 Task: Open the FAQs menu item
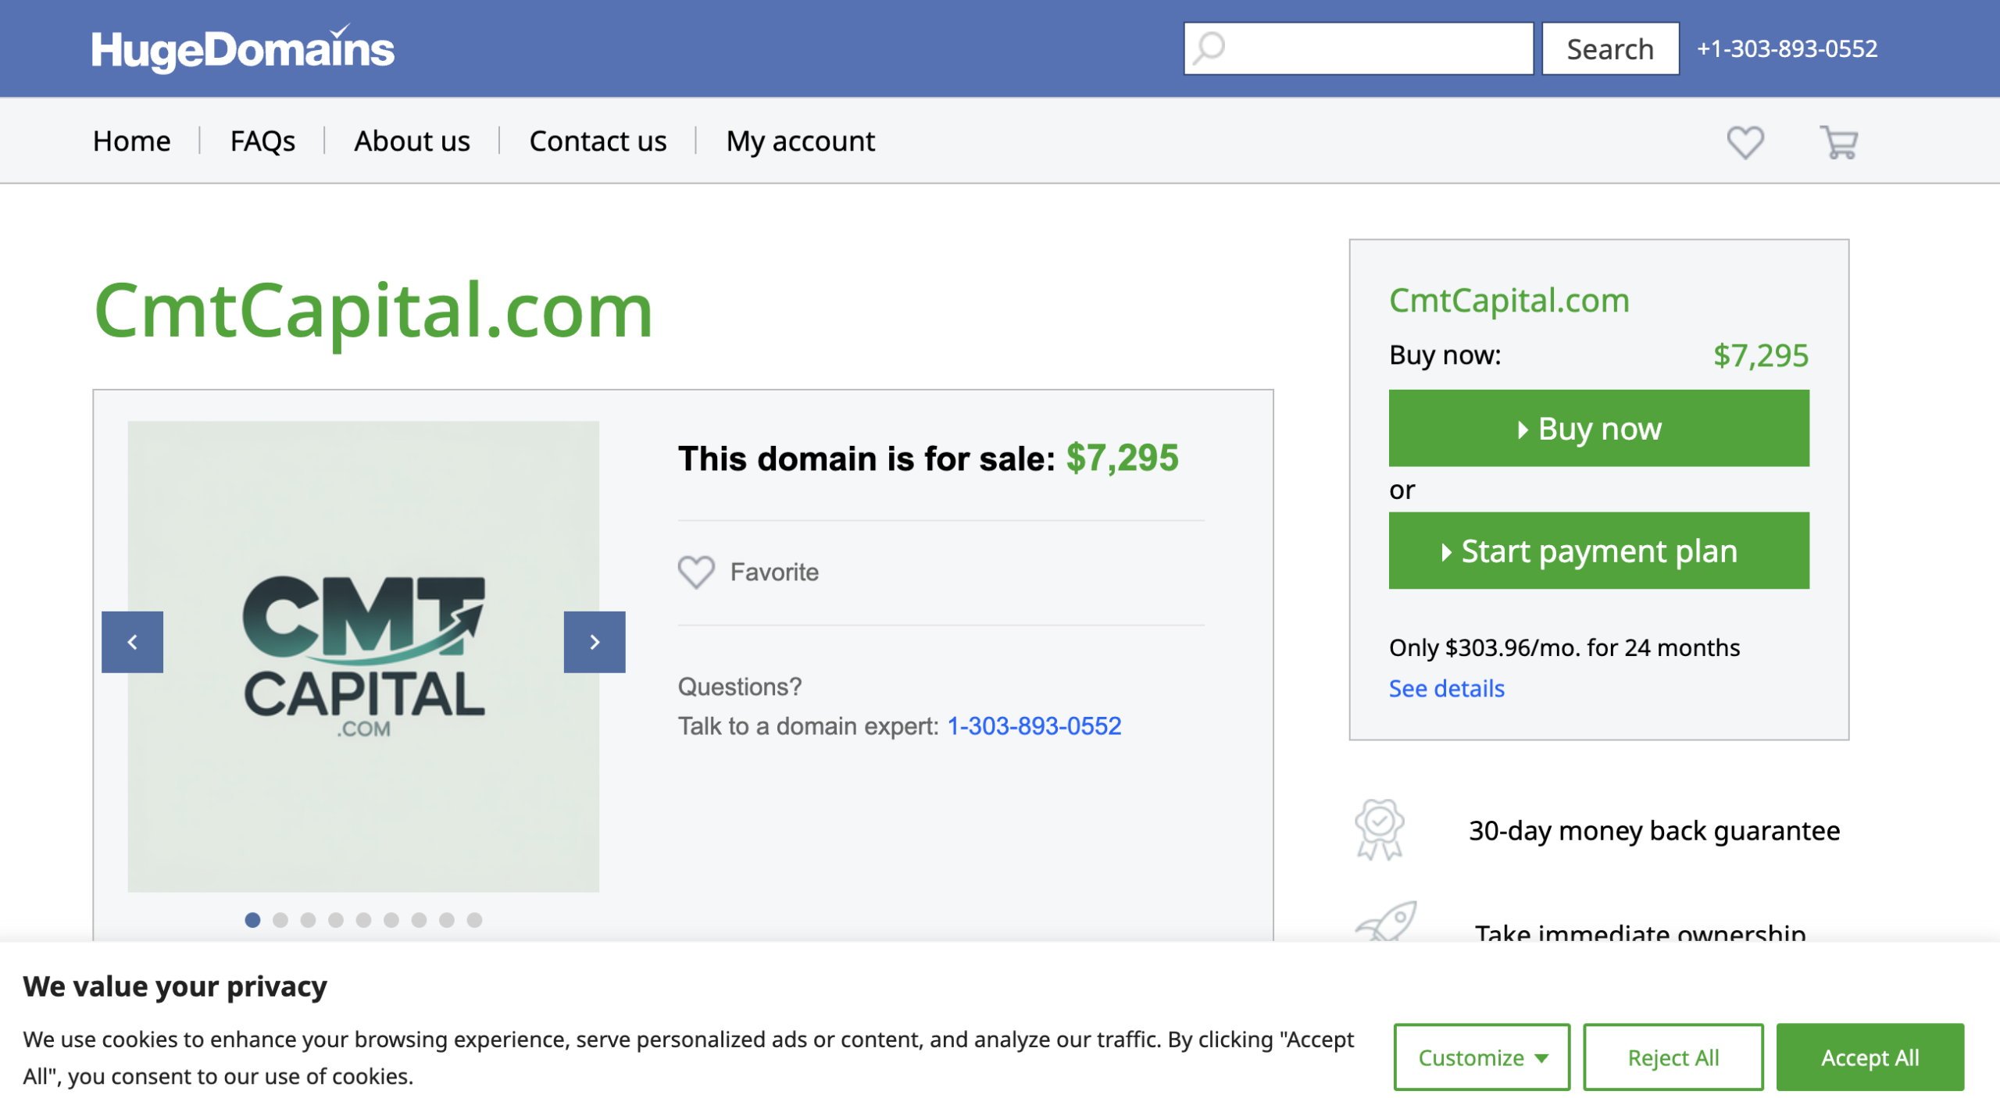(x=262, y=141)
